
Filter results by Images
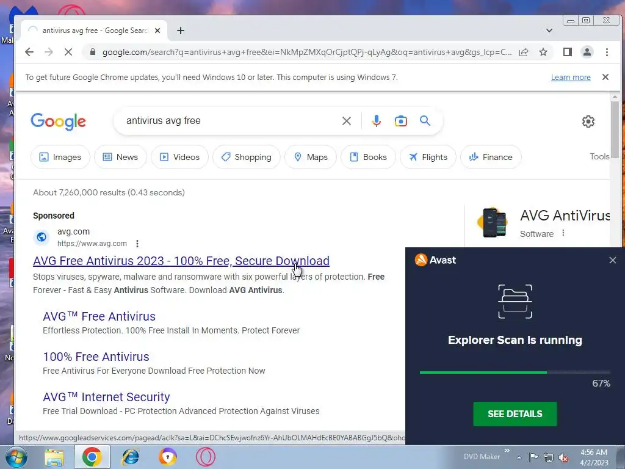pos(60,157)
